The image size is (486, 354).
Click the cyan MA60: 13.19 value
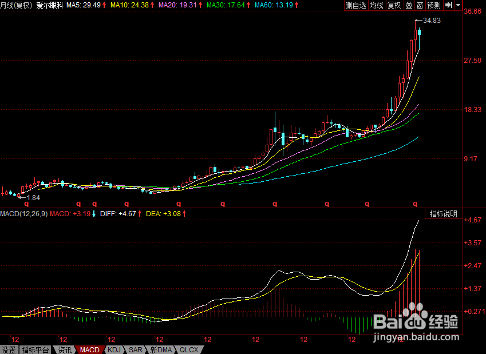tap(274, 5)
